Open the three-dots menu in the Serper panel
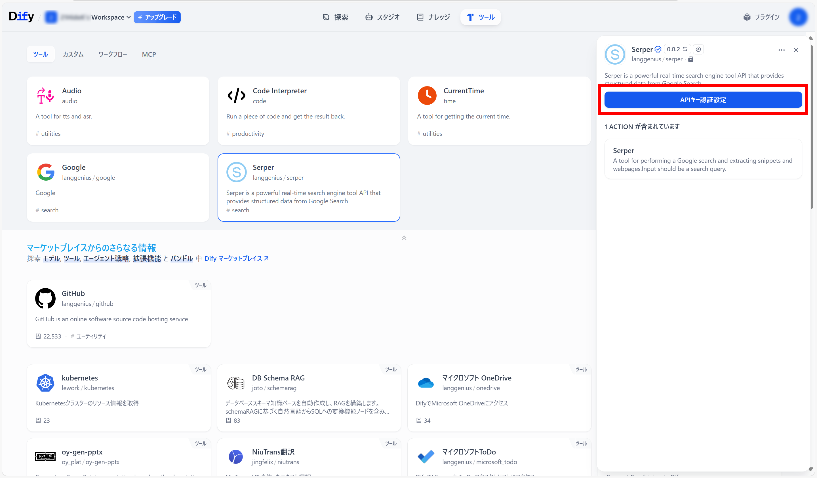Screen dimensions: 817x478 pos(781,50)
